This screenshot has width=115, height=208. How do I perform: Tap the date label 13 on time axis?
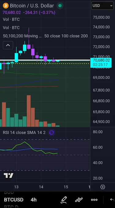16,187
